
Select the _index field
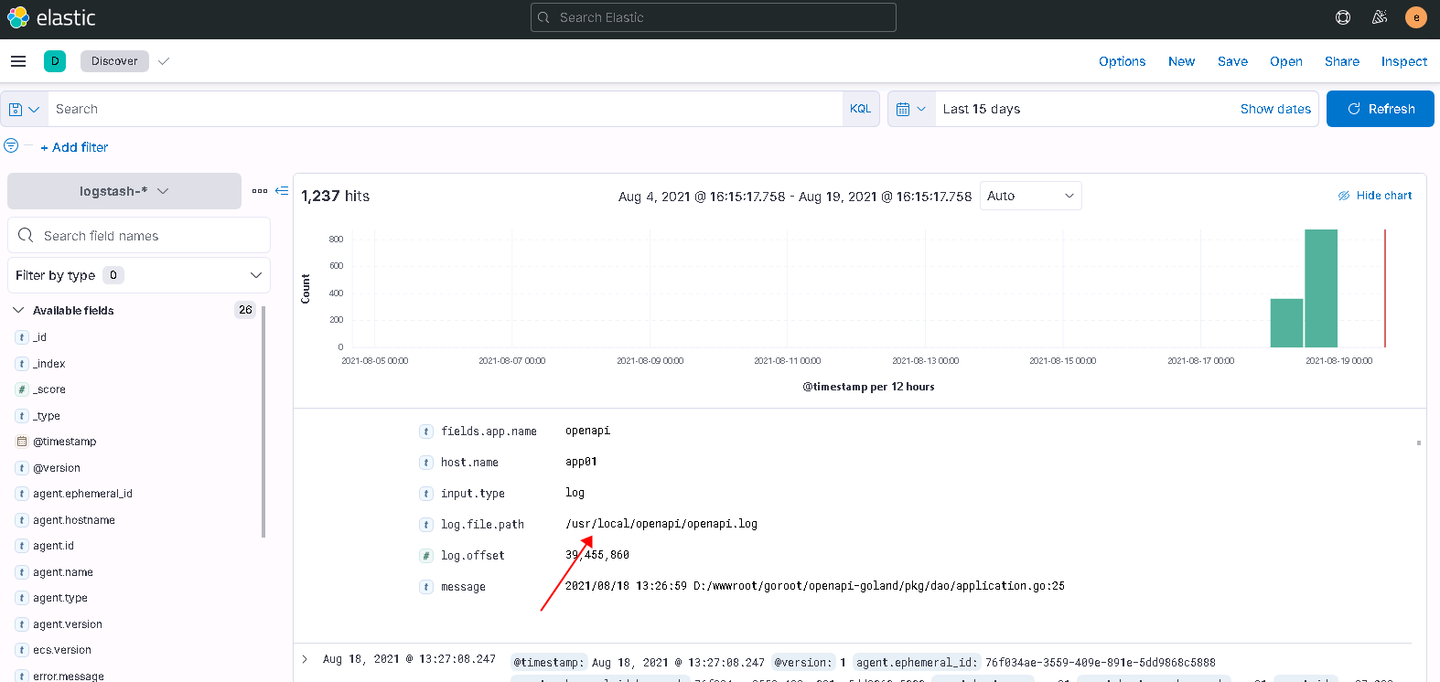tap(49, 364)
